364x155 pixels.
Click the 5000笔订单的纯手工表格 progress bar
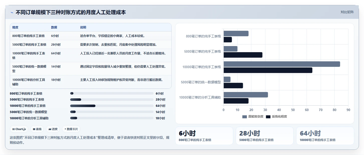tap(112, 100)
